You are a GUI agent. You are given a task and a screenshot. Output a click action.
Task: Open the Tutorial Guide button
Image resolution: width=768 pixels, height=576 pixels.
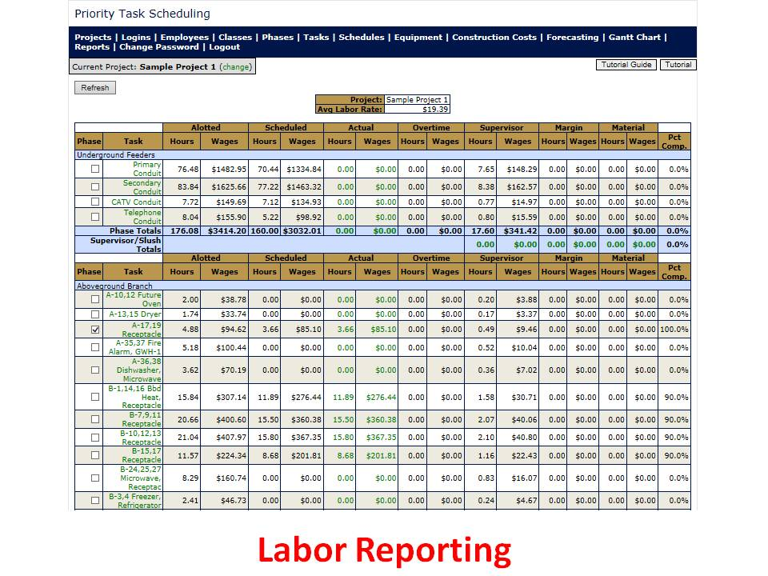[x=626, y=65]
